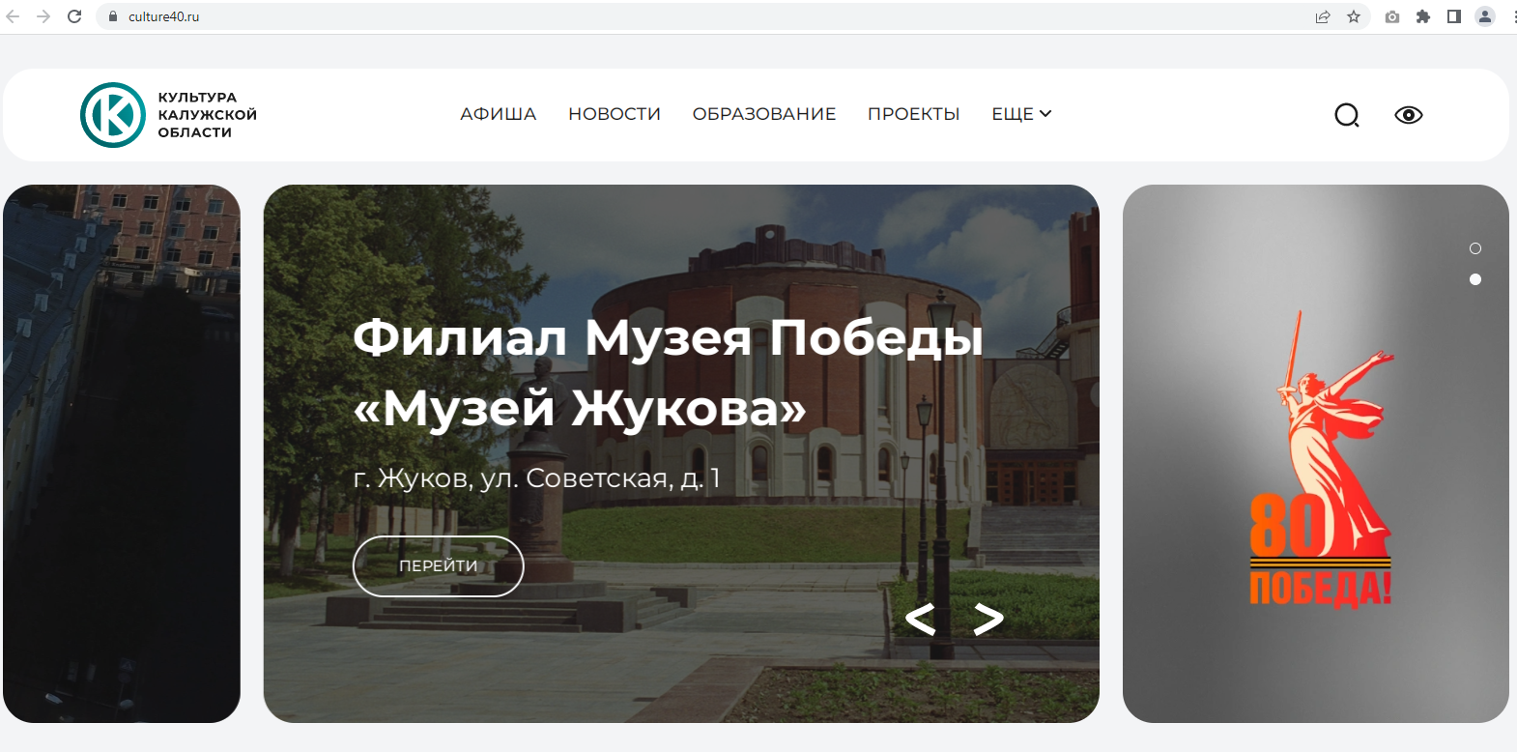The image size is (1517, 752).
Task: Open the НОВОСТИ menu item
Action: tap(615, 114)
